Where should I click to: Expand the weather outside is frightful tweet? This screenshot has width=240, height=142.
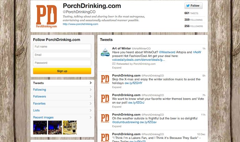(117, 126)
